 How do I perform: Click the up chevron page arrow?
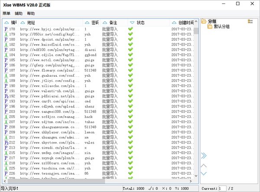[x=204, y=166]
